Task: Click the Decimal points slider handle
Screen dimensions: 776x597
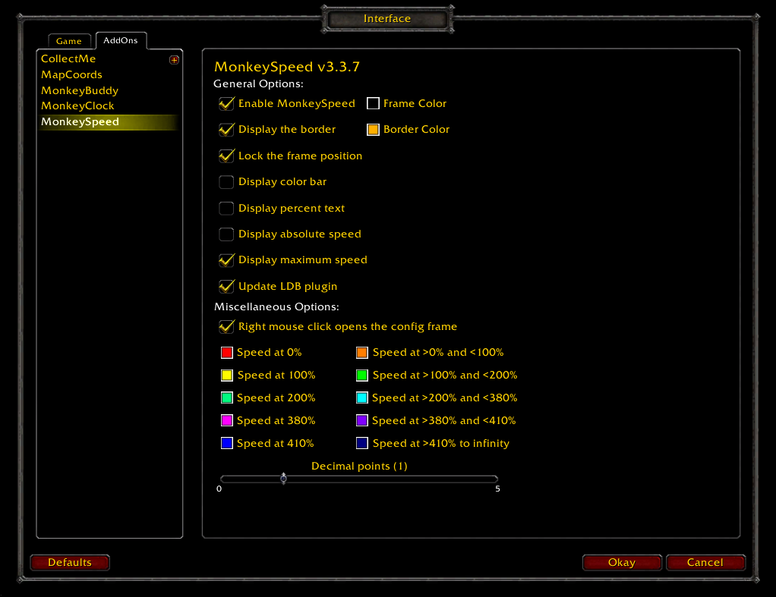Action: tap(283, 479)
